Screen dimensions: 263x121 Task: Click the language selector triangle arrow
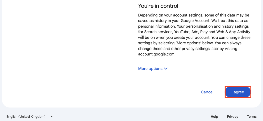pyautogui.click(x=52, y=116)
